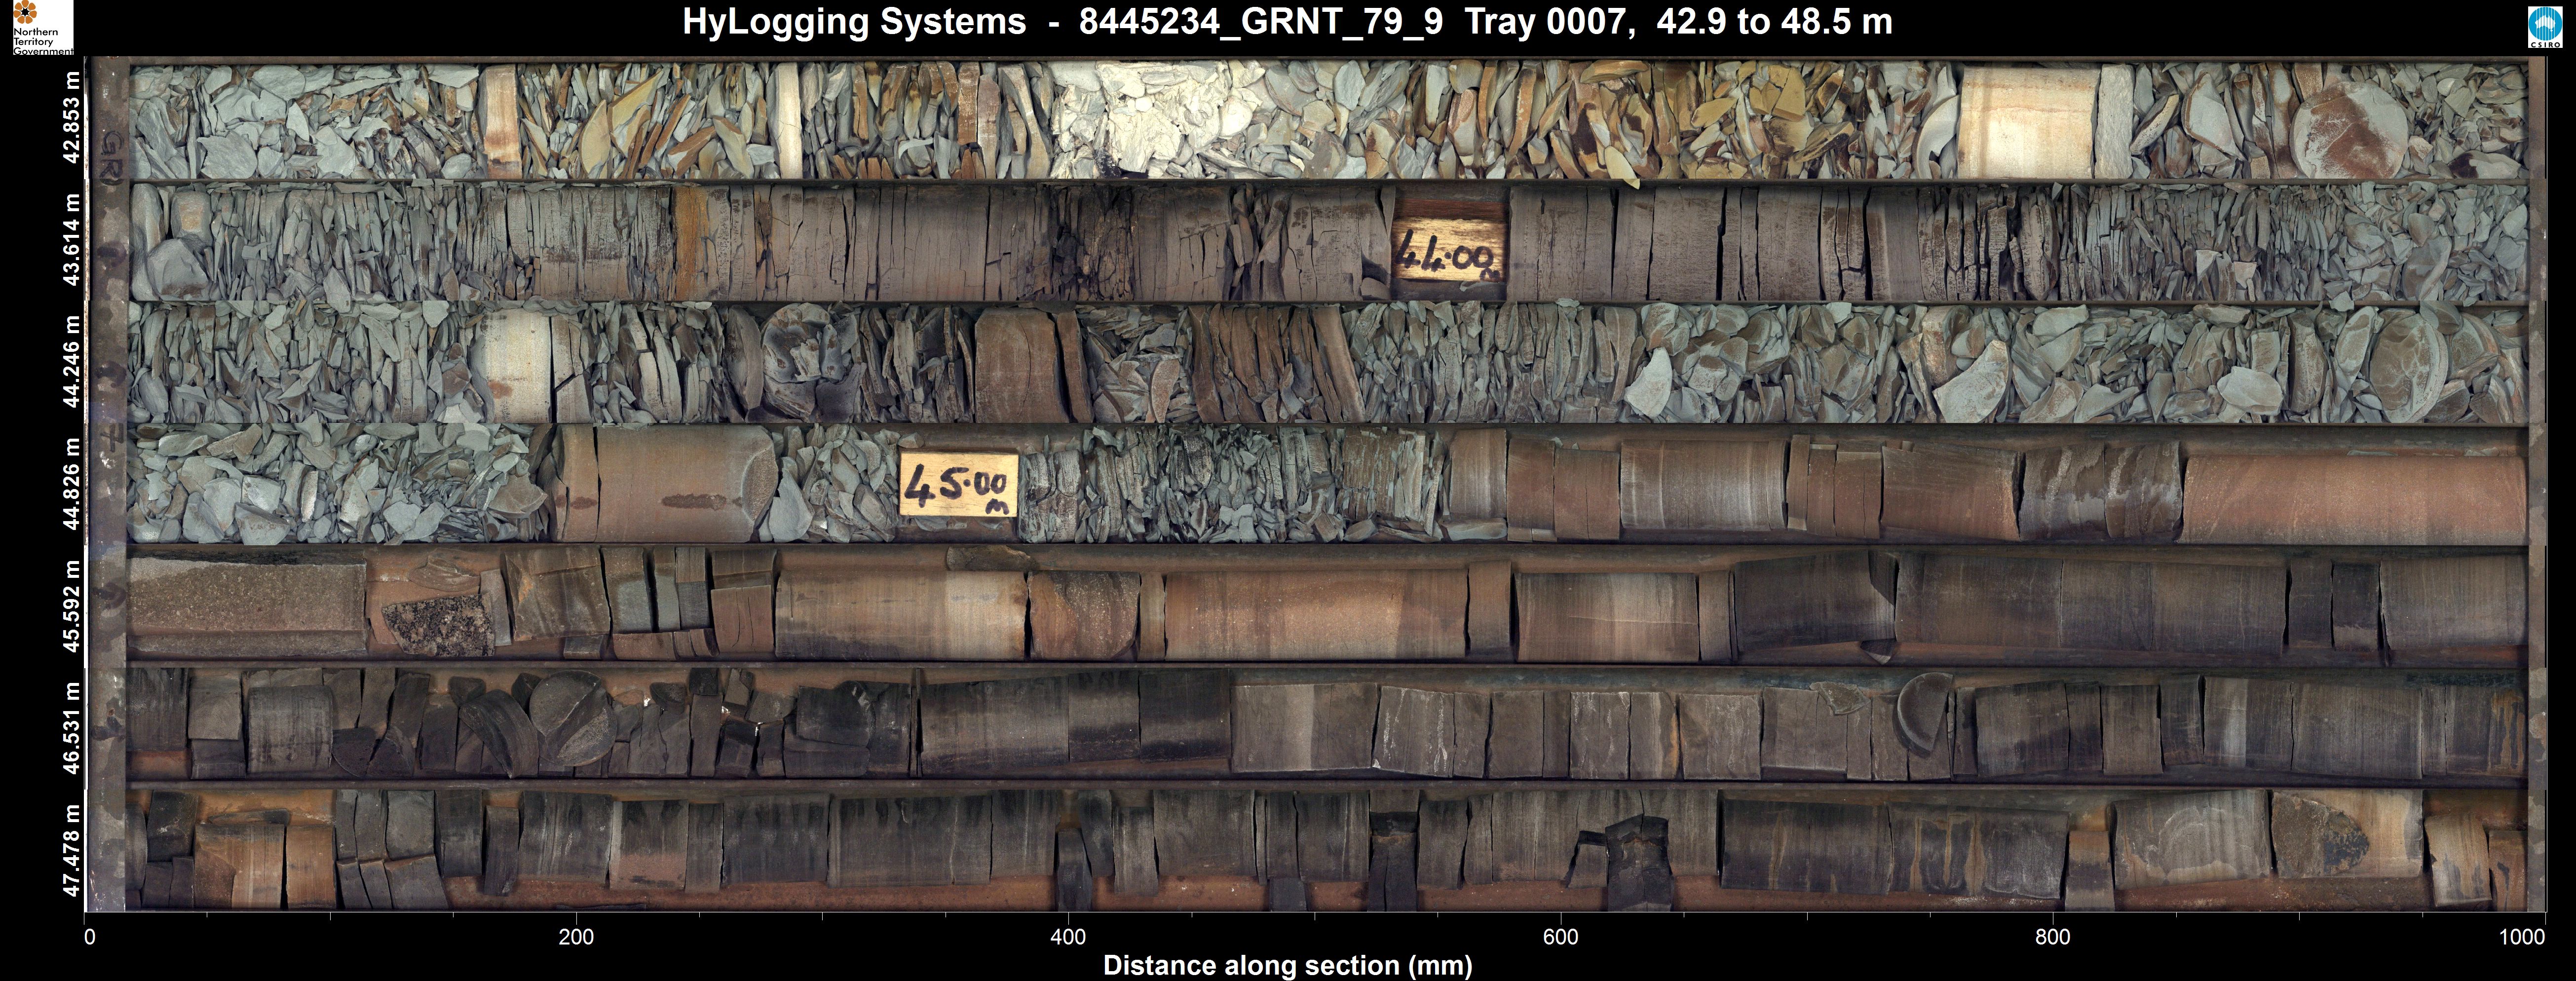Click the 400 tick on distance axis
2576x981 pixels.
[1068, 937]
